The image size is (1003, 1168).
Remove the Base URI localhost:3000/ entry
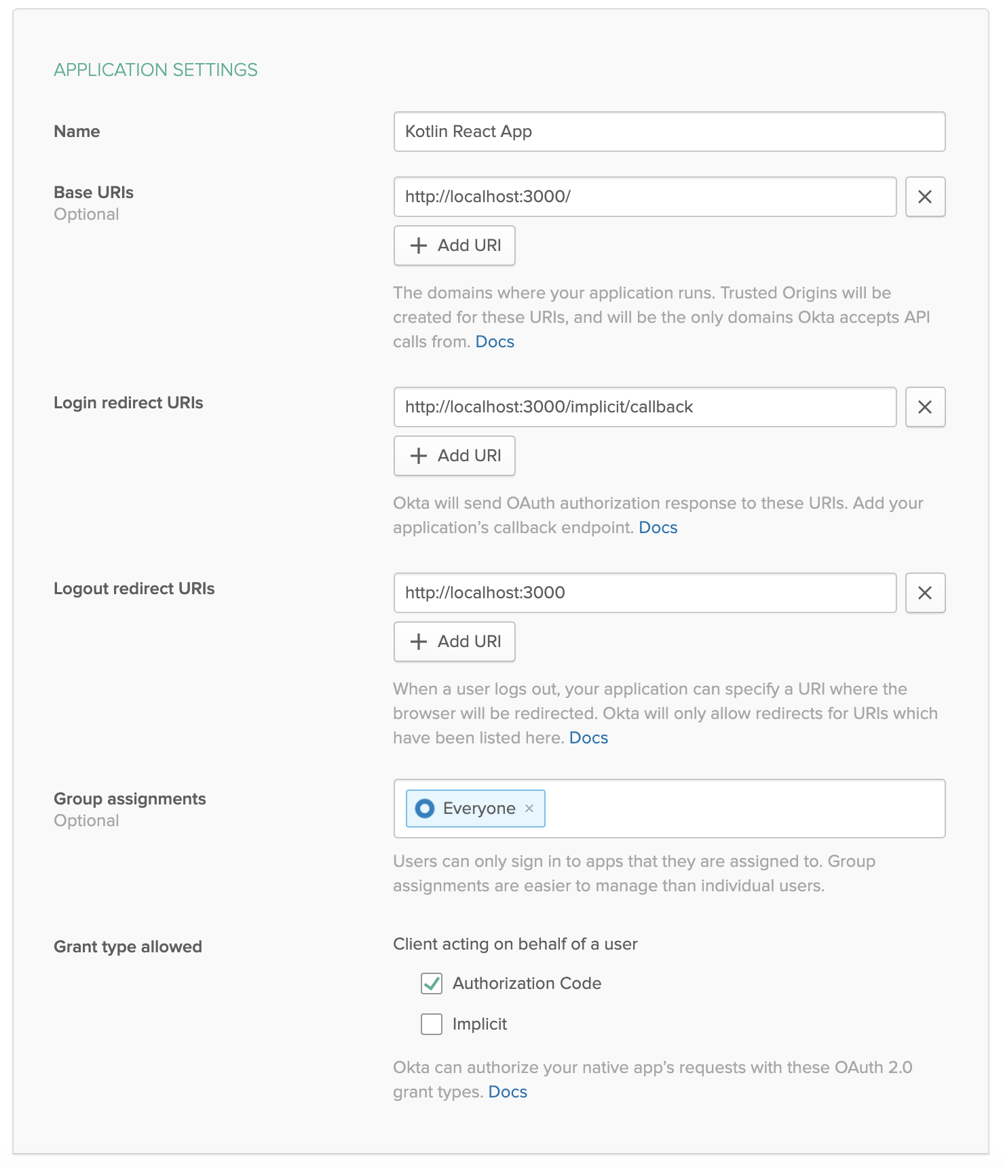point(925,197)
